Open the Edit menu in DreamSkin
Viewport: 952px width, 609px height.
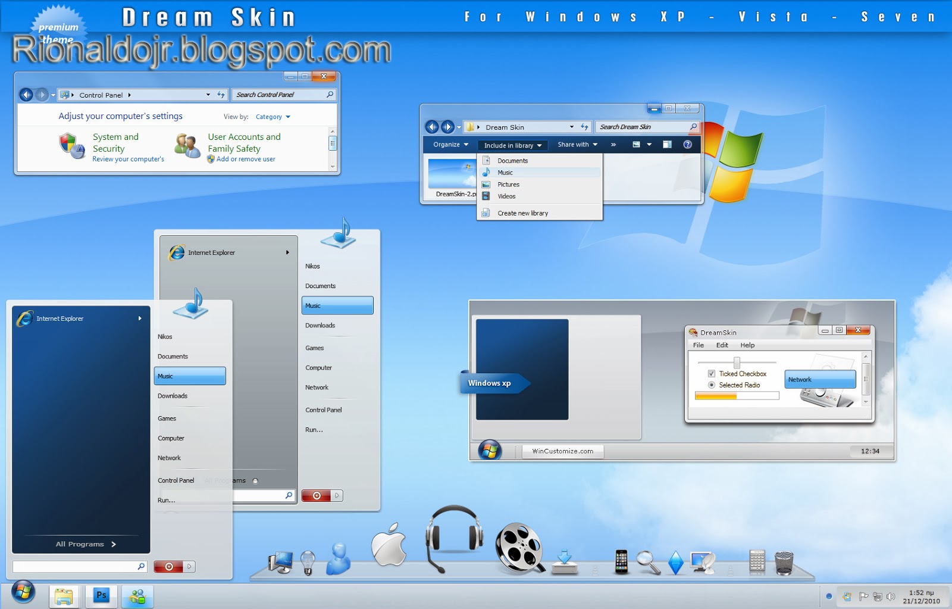[722, 345]
